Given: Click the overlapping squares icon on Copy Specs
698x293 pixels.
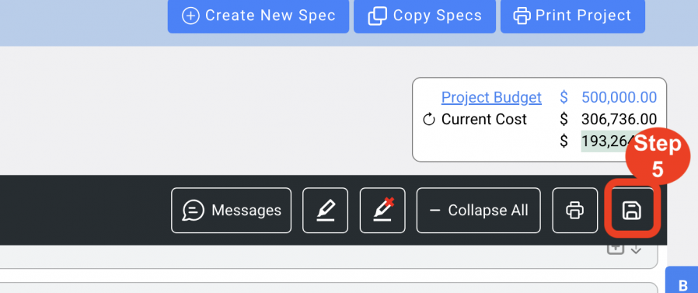Looking at the screenshot, I should [x=377, y=16].
